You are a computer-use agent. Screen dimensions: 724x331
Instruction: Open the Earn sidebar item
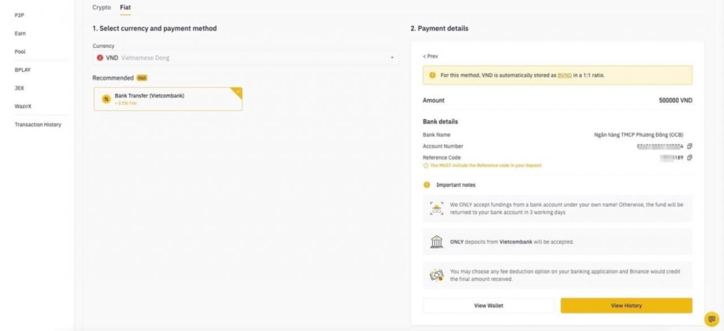(x=21, y=34)
